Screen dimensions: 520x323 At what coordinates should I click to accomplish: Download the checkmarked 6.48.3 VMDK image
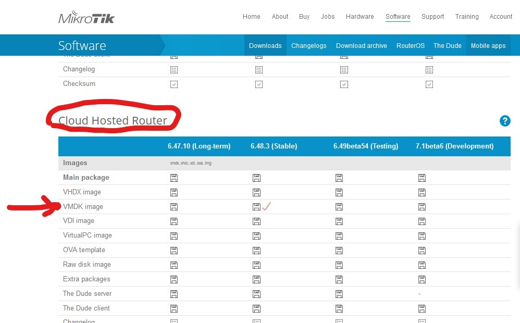click(256, 206)
